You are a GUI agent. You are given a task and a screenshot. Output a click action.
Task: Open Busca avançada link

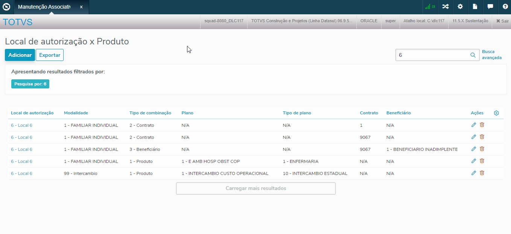click(x=492, y=55)
